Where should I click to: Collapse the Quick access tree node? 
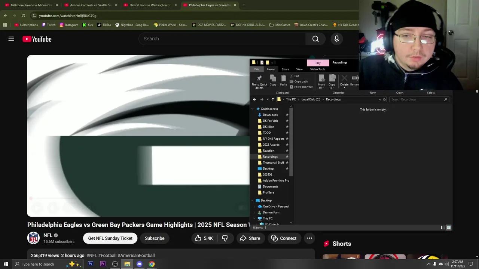tap(253, 109)
